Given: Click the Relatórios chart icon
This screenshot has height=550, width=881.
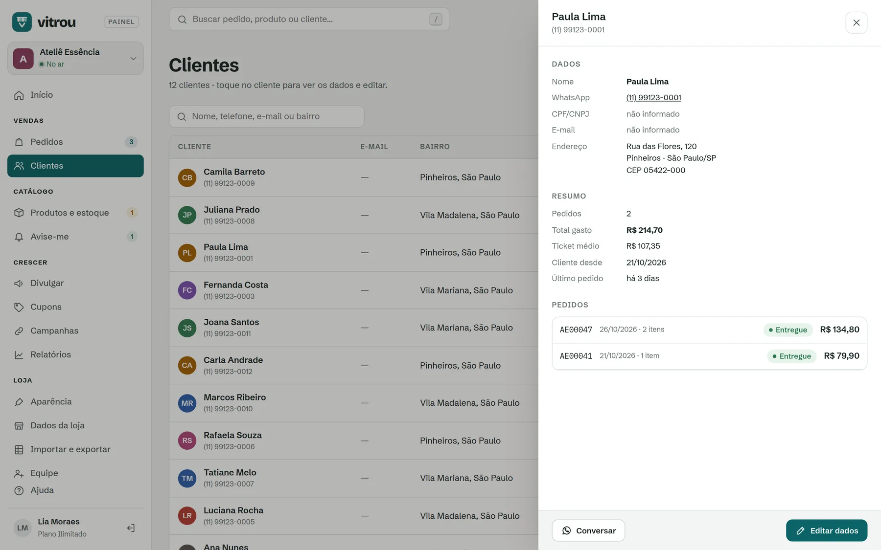Looking at the screenshot, I should (x=19, y=355).
